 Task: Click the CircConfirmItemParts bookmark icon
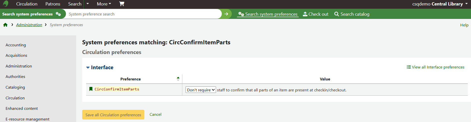[x=91, y=89]
